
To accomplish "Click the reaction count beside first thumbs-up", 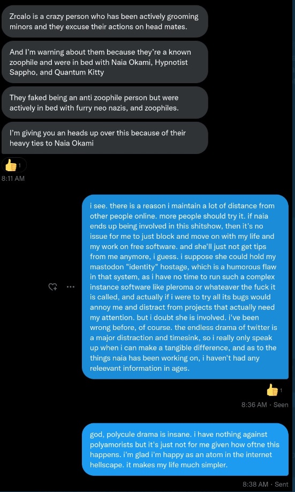I will click(x=20, y=165).
